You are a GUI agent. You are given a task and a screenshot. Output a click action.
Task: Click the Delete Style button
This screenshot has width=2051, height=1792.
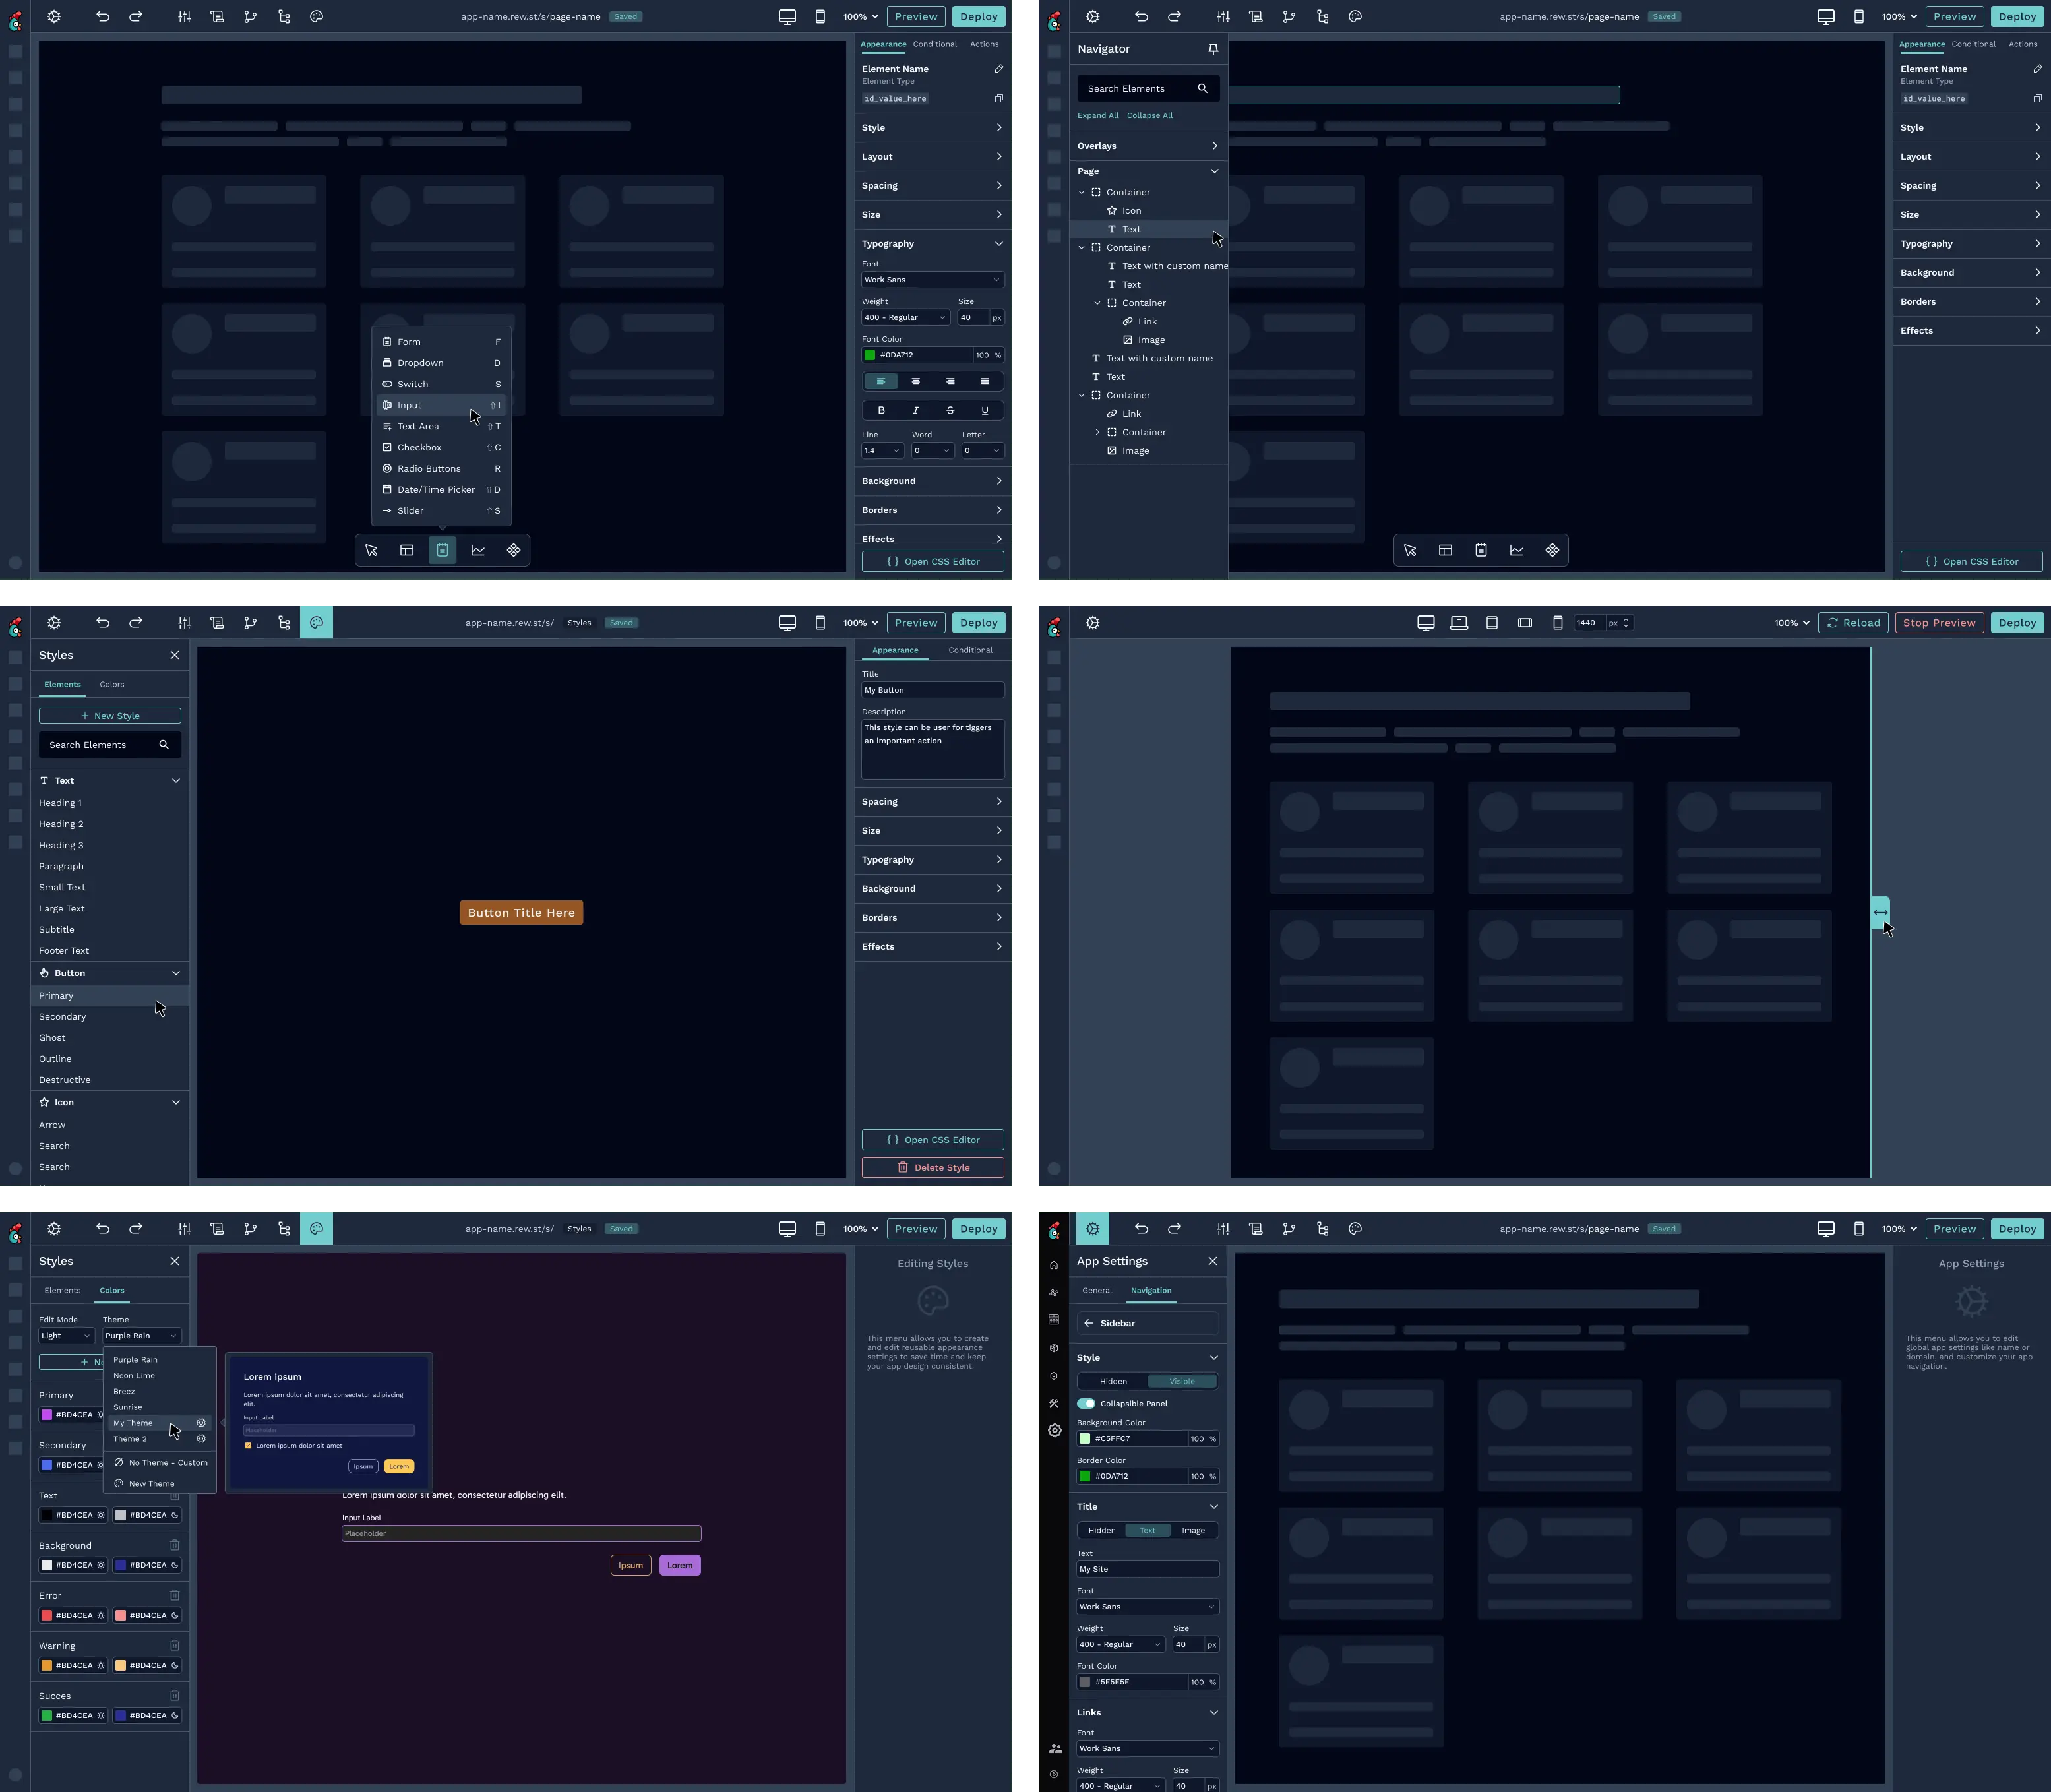932,1167
